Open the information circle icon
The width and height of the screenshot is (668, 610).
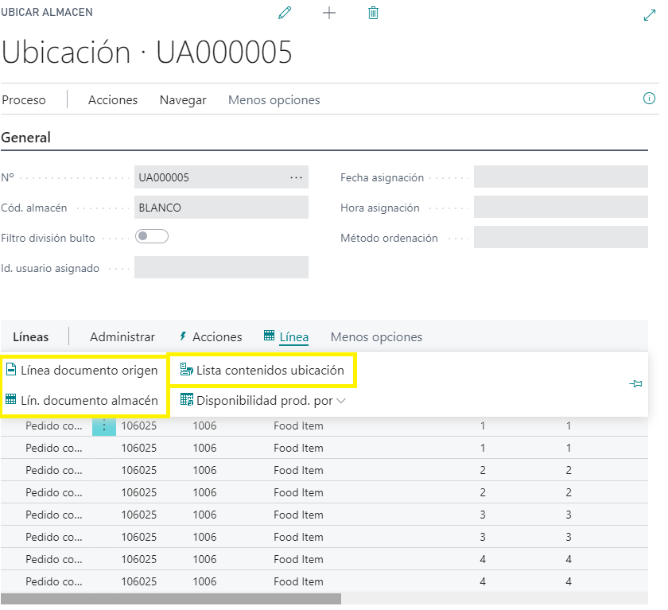[x=649, y=99]
